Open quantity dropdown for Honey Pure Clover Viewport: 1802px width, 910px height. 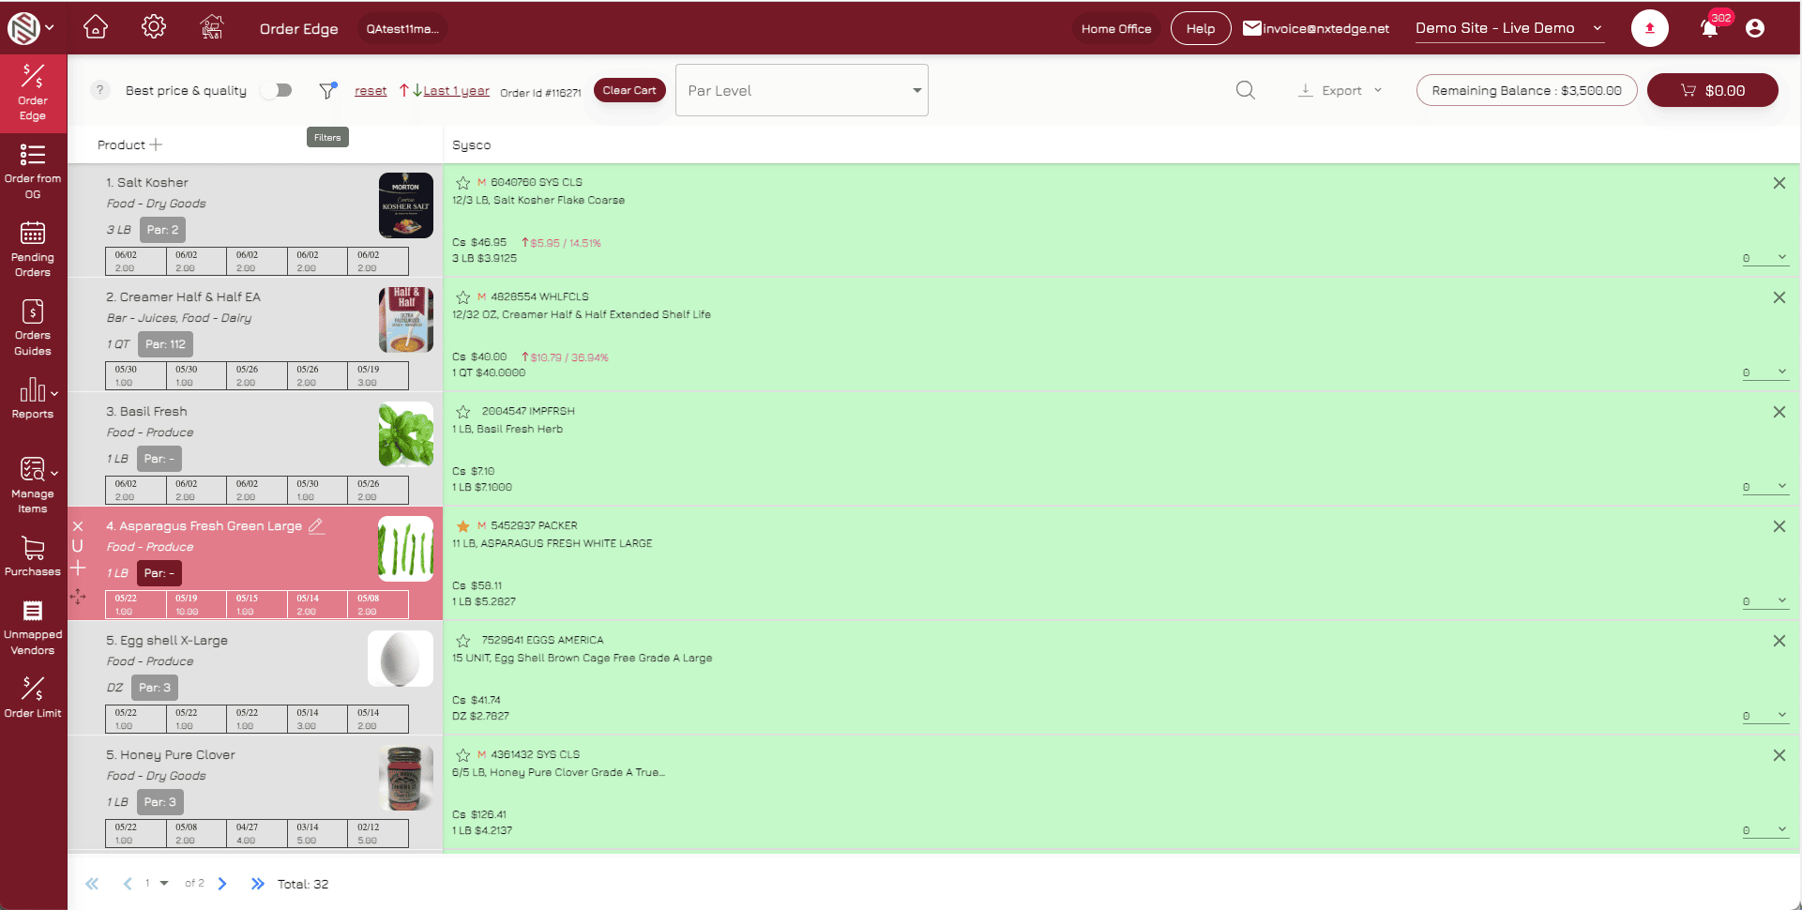1765,830
